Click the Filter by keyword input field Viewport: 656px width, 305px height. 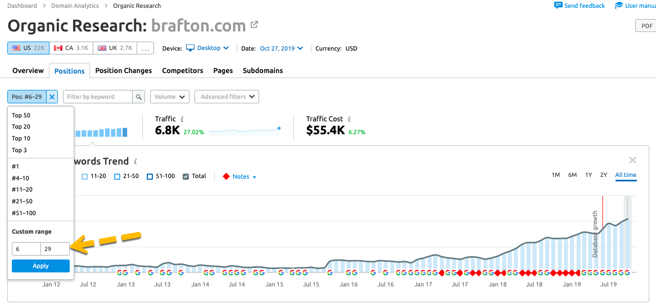point(98,97)
